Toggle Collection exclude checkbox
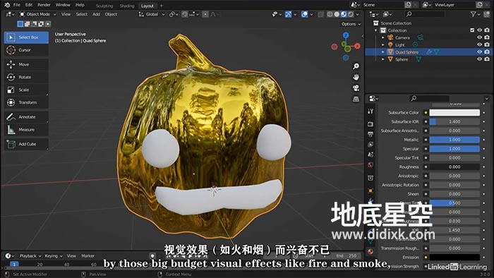494x278 pixels. 472,30
